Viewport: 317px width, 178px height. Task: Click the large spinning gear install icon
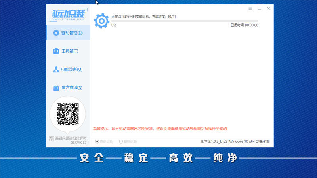pos(102,21)
